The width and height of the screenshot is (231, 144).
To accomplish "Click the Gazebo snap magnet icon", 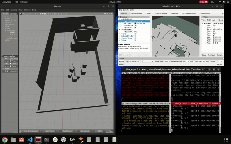I will pyautogui.click(x=64, y=14).
